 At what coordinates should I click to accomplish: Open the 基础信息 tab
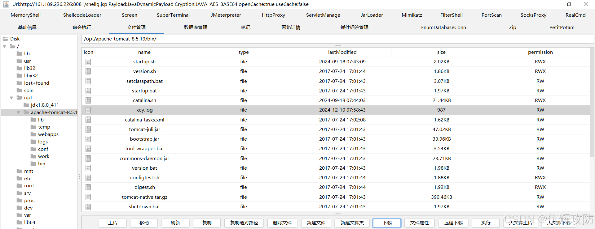(27, 28)
